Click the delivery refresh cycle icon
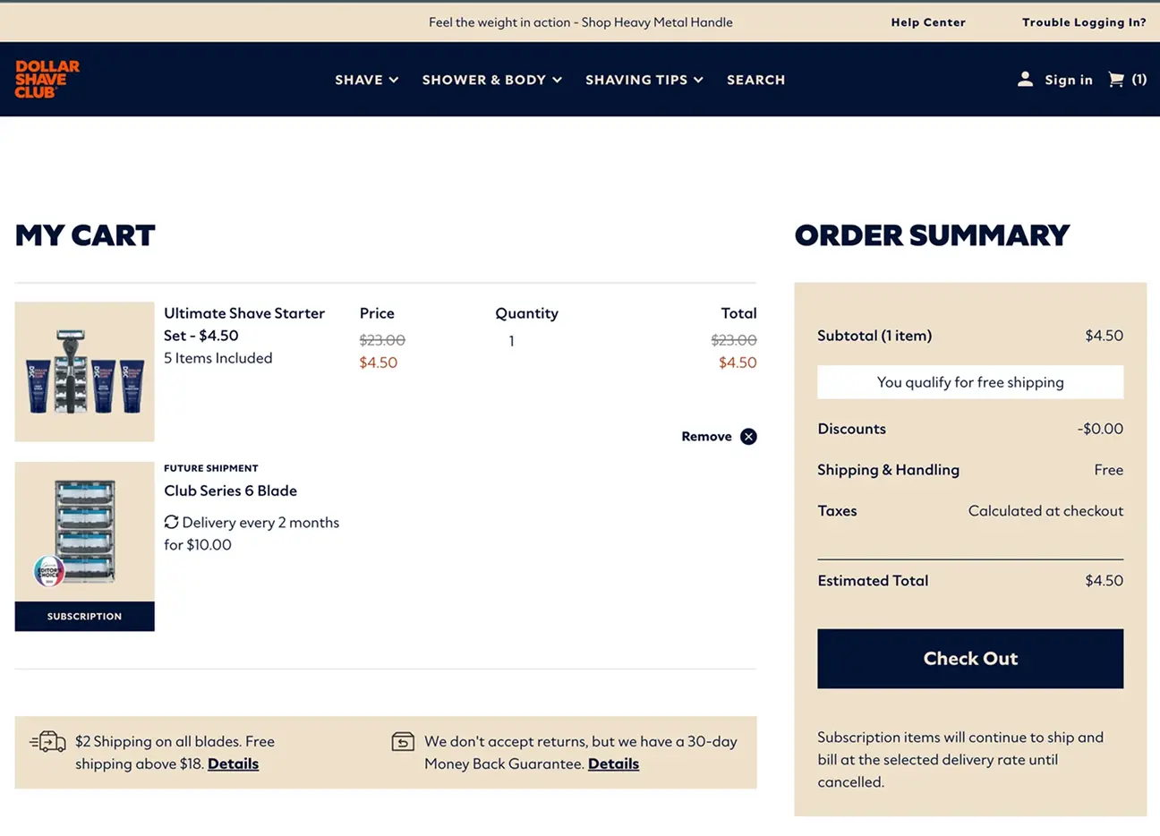Image resolution: width=1160 pixels, height=836 pixels. pyautogui.click(x=171, y=522)
